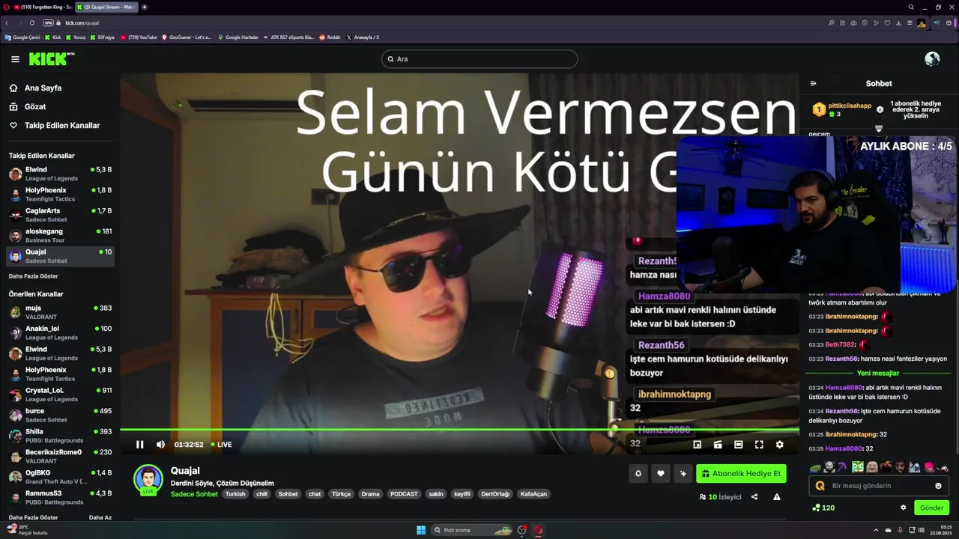Open aloskegang channel
Screen dimensions: 959x539
point(60,236)
